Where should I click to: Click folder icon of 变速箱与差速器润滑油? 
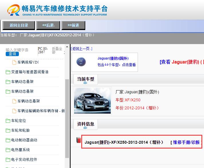pyautogui.click(x=8, y=72)
